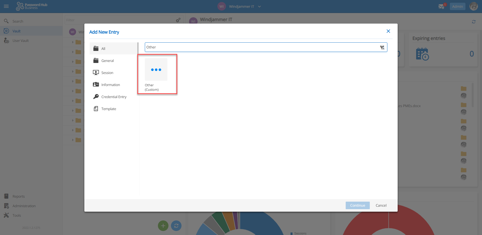Screen dimensions: 482x235
Task: Close the Add New Entry dialog
Action: 388,31
